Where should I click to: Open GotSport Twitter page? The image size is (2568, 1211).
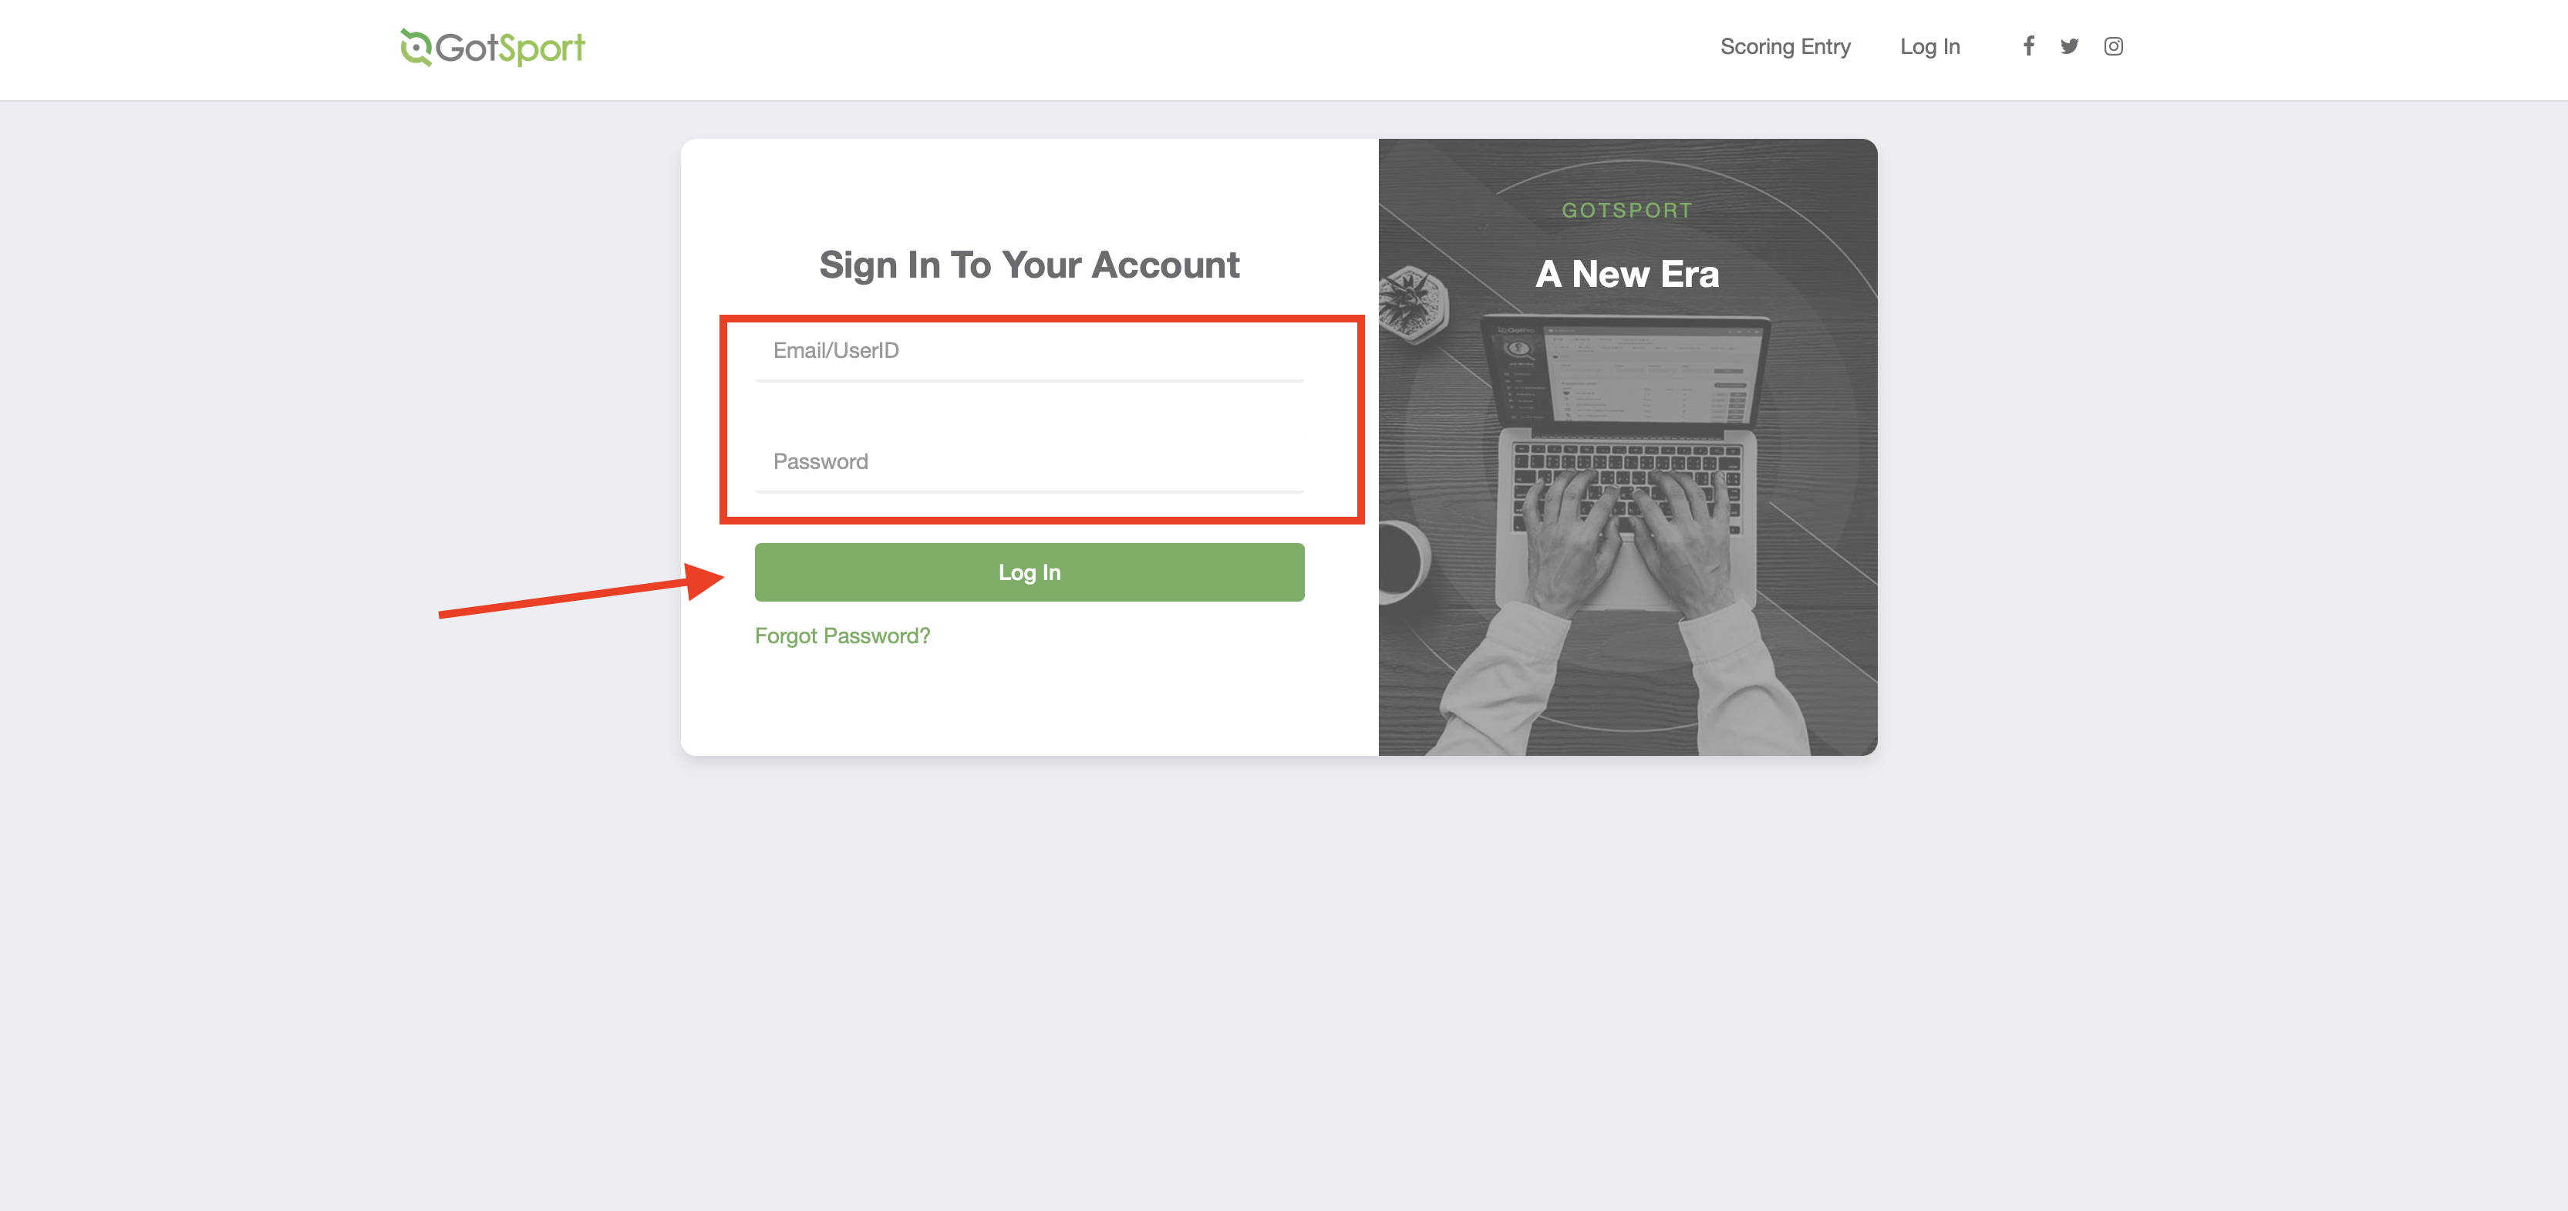tap(2072, 44)
